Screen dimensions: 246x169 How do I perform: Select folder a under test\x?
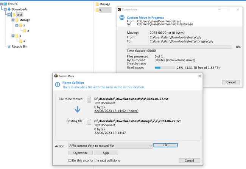click(x=24, y=41)
